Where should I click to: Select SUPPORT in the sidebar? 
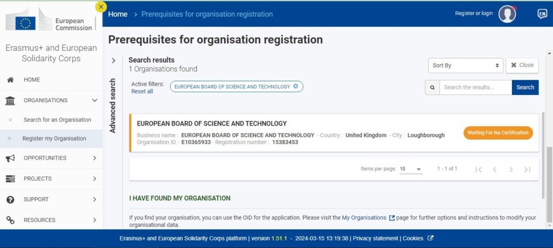coord(36,199)
